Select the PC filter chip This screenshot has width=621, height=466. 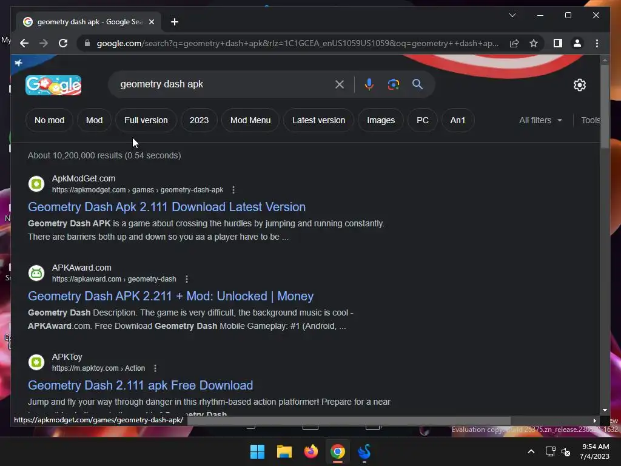(x=423, y=120)
